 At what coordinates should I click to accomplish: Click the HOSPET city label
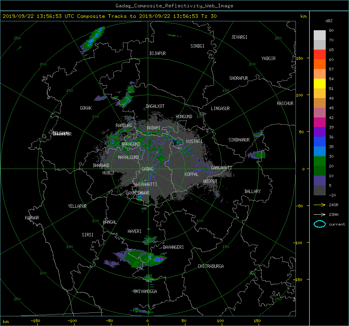click(210, 181)
